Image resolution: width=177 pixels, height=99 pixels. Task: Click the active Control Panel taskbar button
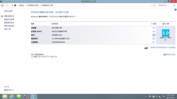pyautogui.click(x=34, y=97)
